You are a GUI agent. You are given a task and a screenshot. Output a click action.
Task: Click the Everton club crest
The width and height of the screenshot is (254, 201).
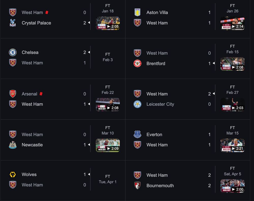click(137, 135)
